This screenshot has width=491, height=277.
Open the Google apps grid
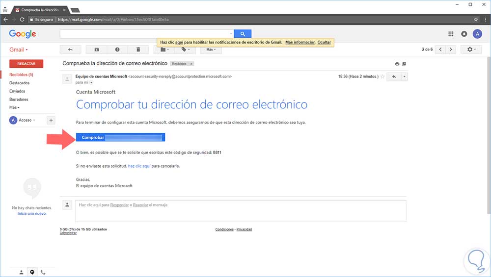(451, 34)
